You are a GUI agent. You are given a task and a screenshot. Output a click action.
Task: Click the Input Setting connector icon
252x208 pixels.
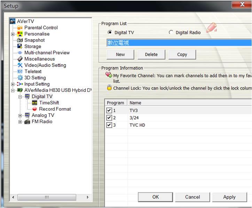pos(20,84)
